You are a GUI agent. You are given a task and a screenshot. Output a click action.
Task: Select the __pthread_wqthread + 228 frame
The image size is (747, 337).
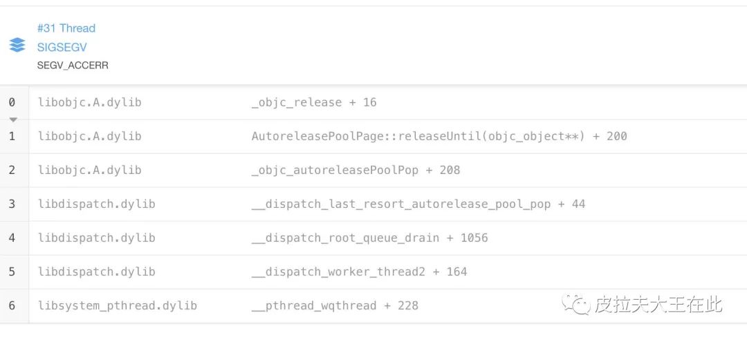pos(335,306)
